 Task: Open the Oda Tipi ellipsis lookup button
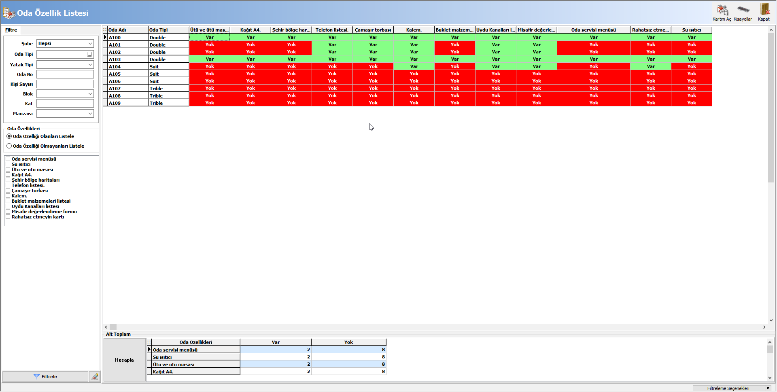click(x=89, y=54)
